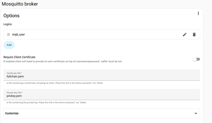Image resolution: width=212 pixels, height=123 pixels.
Task: Click the client certificate 'cafile' description text
Action: click(x=63, y=61)
